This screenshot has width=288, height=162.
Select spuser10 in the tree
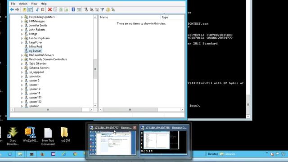35,89
